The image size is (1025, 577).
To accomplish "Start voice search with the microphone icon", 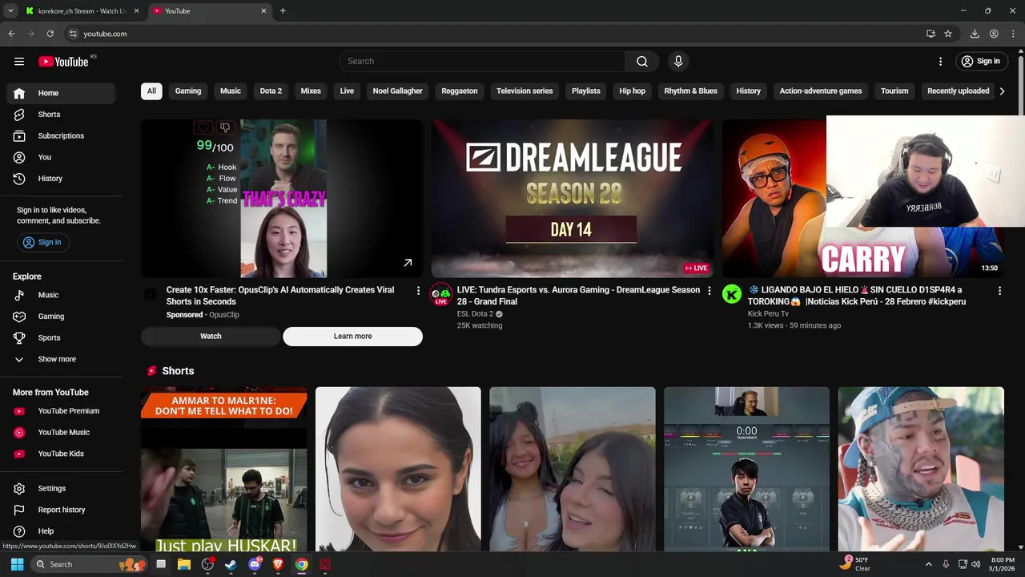I will click(x=678, y=61).
